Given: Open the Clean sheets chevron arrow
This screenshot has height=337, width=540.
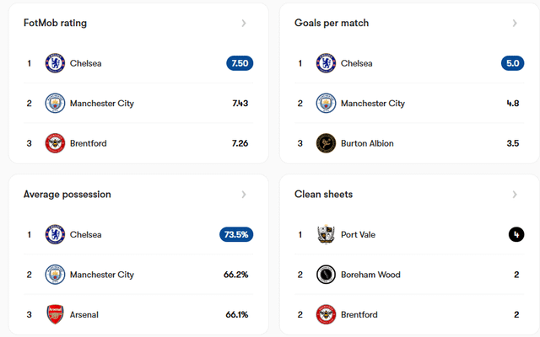Looking at the screenshot, I should pyautogui.click(x=515, y=195).
